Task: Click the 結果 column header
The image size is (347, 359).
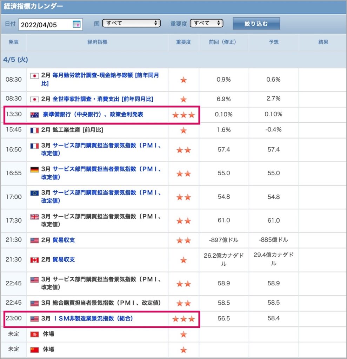Action: point(323,42)
